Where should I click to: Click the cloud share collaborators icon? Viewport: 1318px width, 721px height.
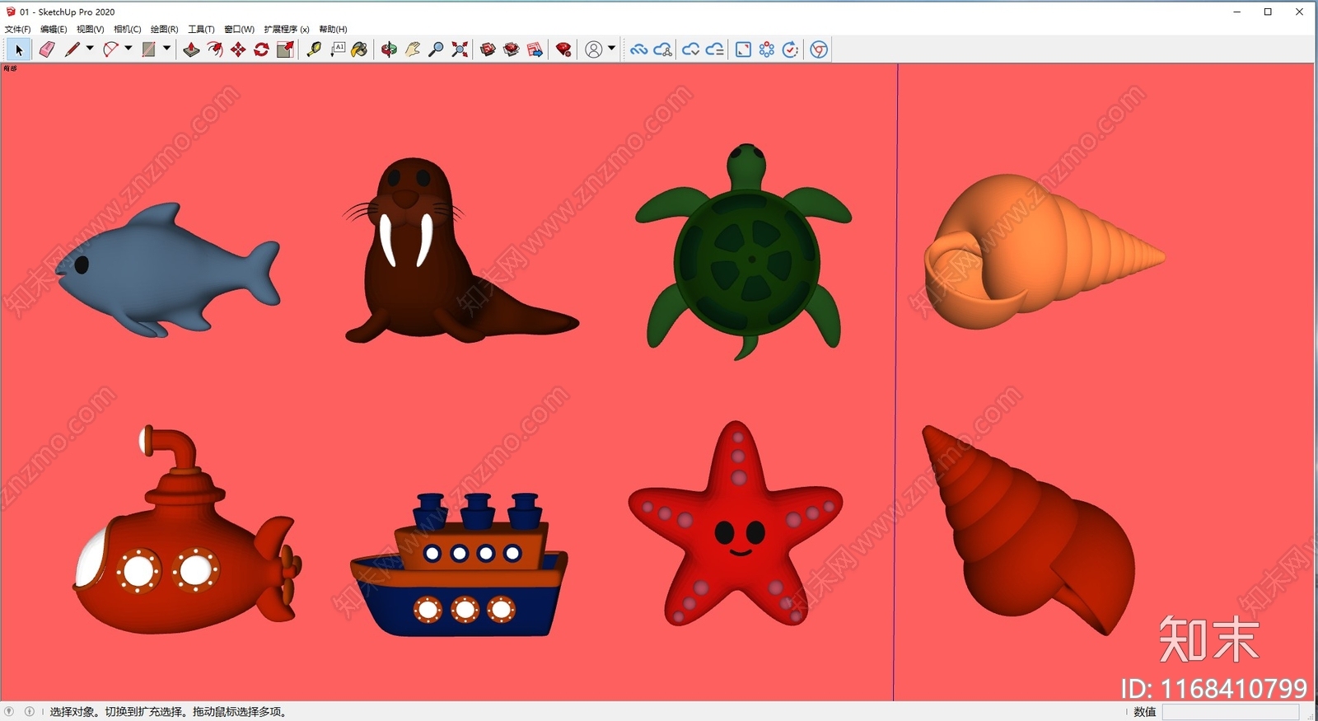click(x=663, y=49)
